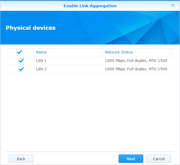Select the LAN 2 device name
180x165 pixels.
click(x=41, y=69)
